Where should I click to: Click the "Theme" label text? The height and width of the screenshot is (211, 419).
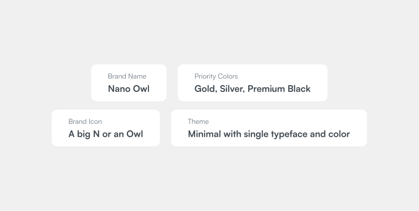[x=198, y=121]
